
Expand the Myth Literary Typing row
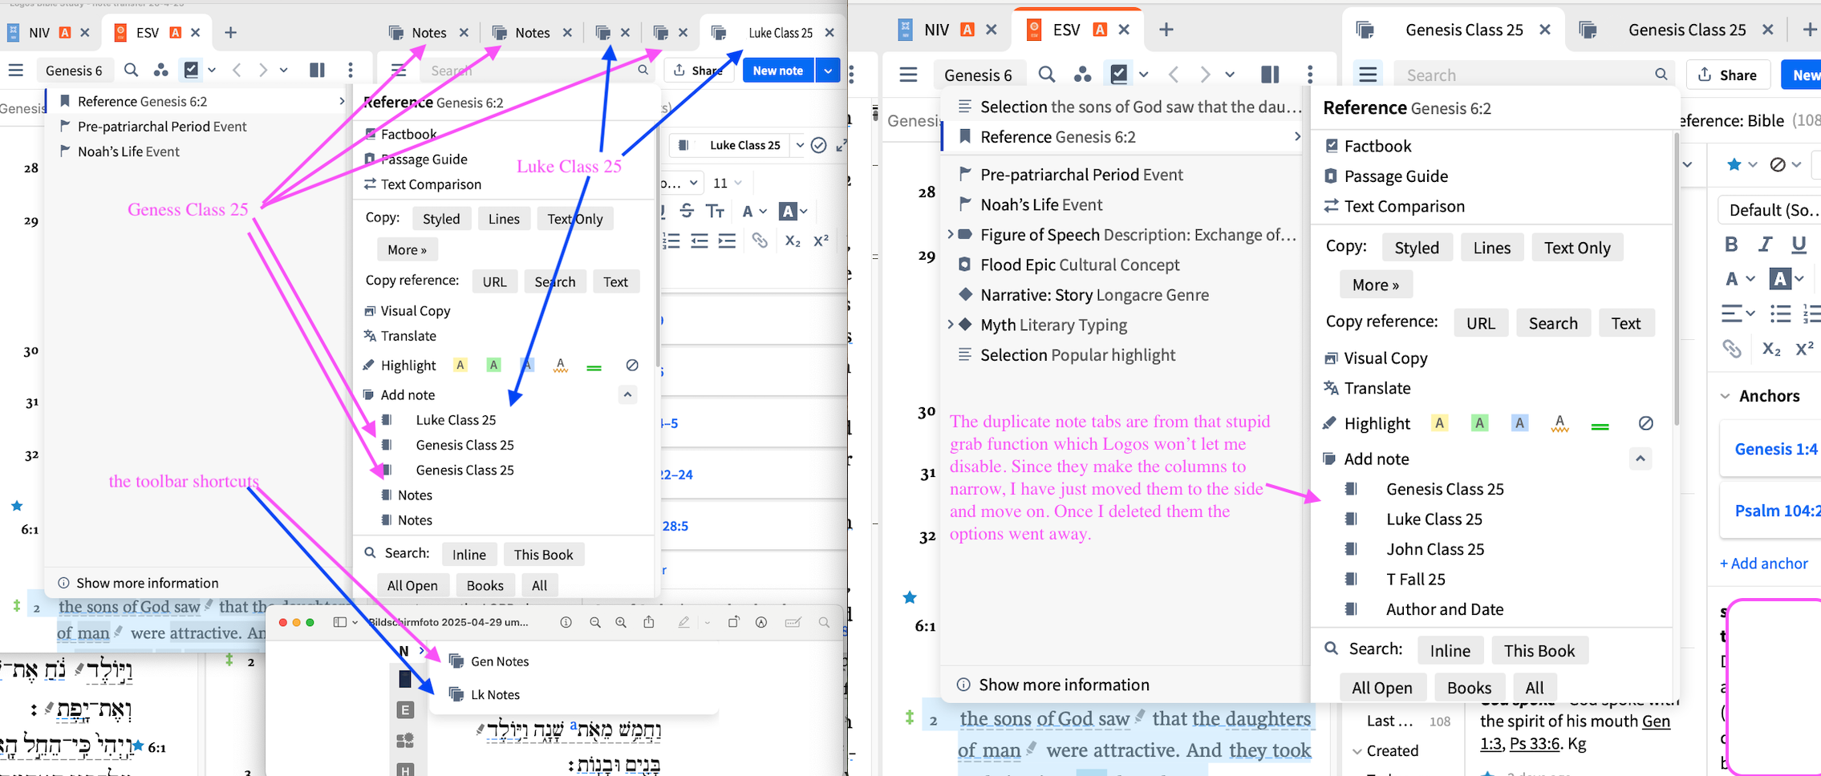(951, 325)
